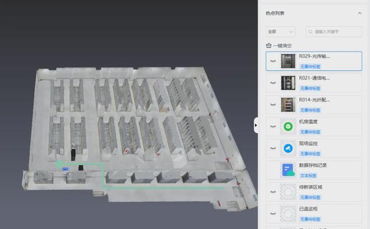Open the 全部 filter dropdown
Image resolution: width=370 pixels, height=229 pixels.
pyautogui.click(x=280, y=32)
